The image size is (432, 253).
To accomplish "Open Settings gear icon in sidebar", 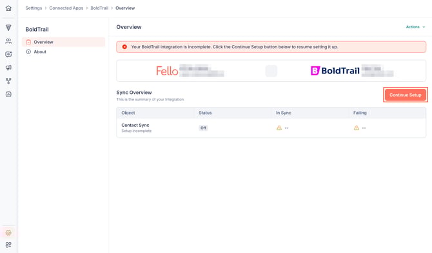I will pos(8,232).
